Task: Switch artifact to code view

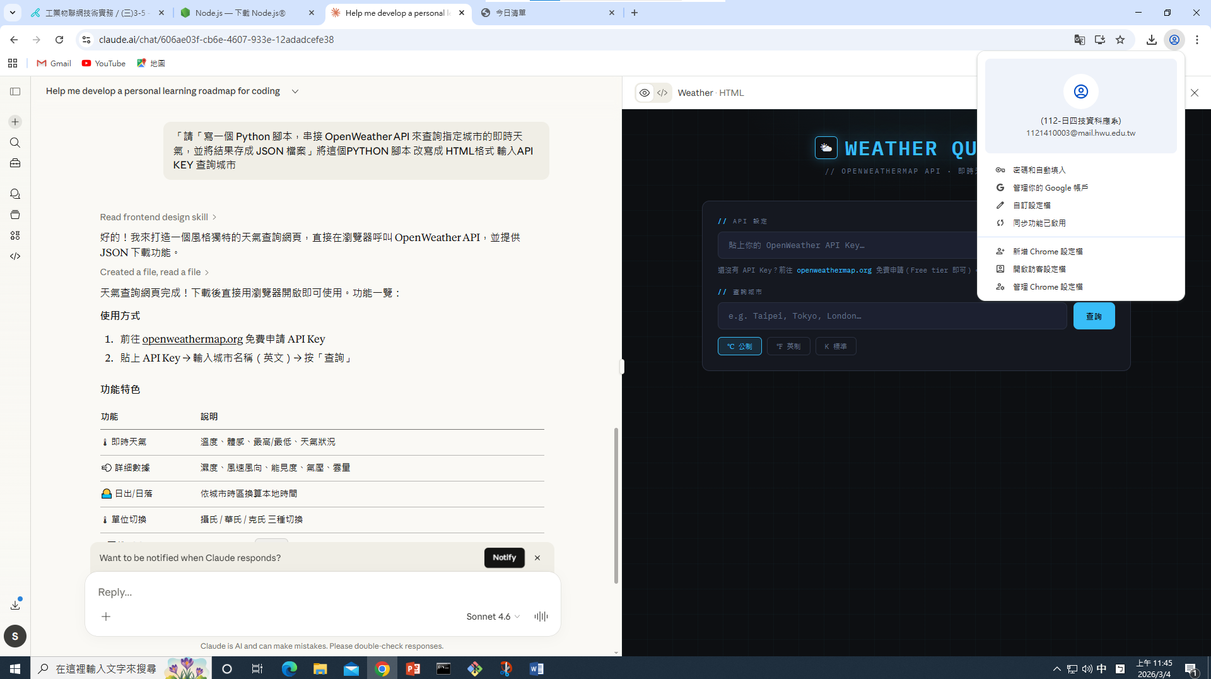Action: coord(662,93)
